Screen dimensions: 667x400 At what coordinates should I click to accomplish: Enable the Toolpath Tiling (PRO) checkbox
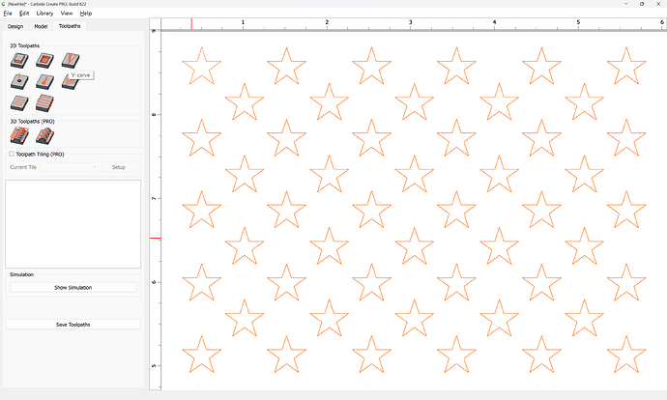coord(12,154)
